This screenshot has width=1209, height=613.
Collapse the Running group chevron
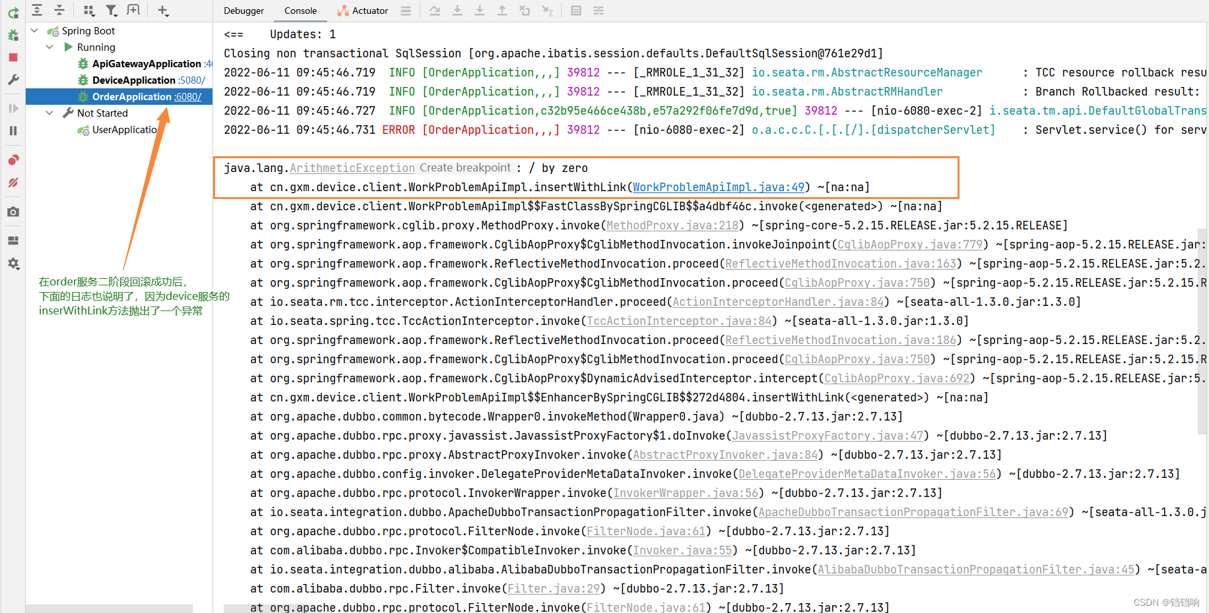49,47
